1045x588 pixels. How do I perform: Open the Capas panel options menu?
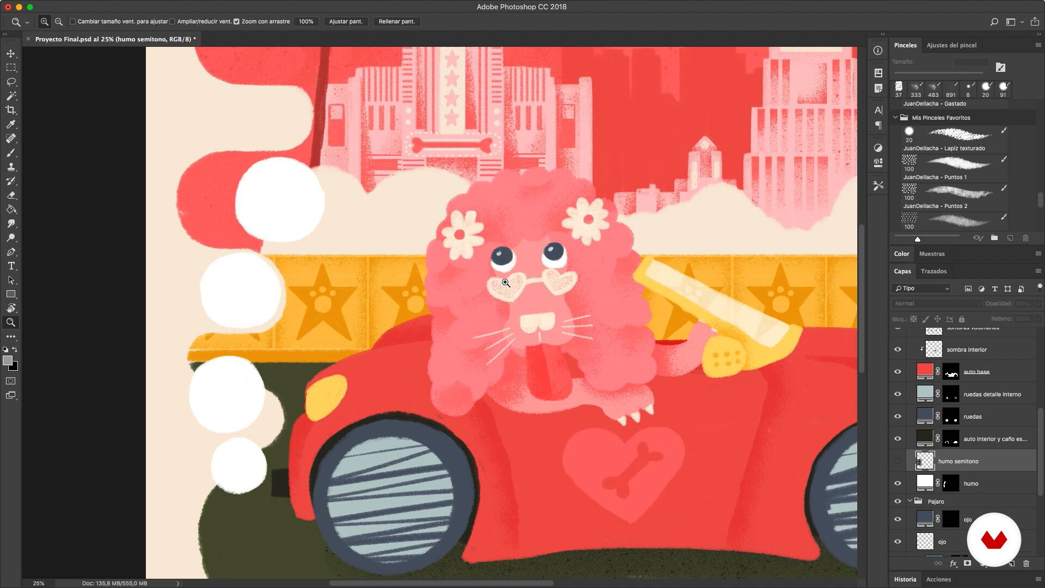pos(1038,271)
